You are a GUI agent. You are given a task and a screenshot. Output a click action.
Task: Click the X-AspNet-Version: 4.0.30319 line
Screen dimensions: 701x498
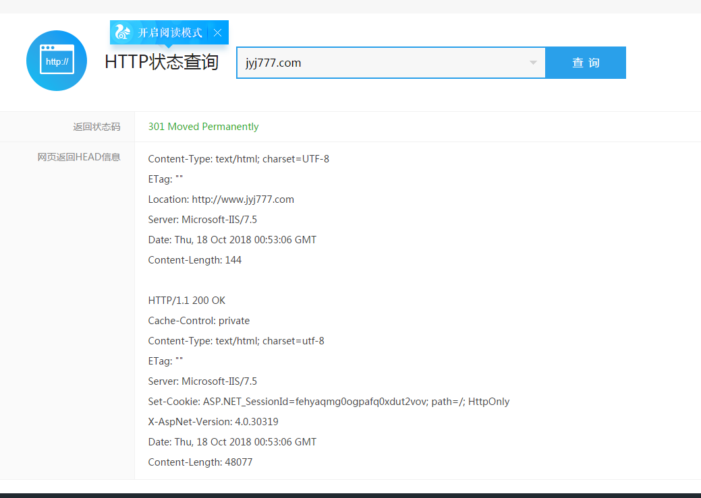[213, 422]
